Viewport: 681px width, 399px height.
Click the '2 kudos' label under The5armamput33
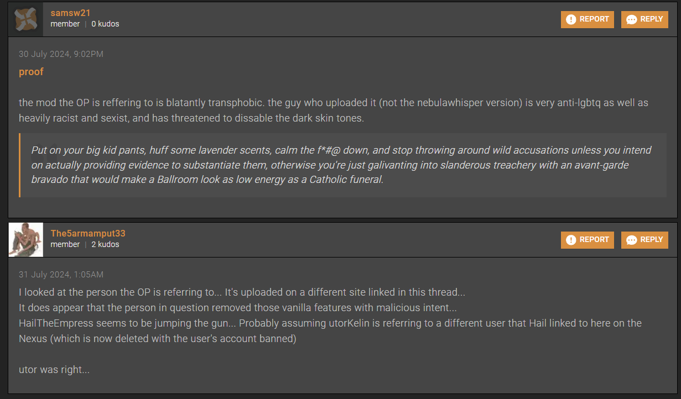tap(105, 244)
